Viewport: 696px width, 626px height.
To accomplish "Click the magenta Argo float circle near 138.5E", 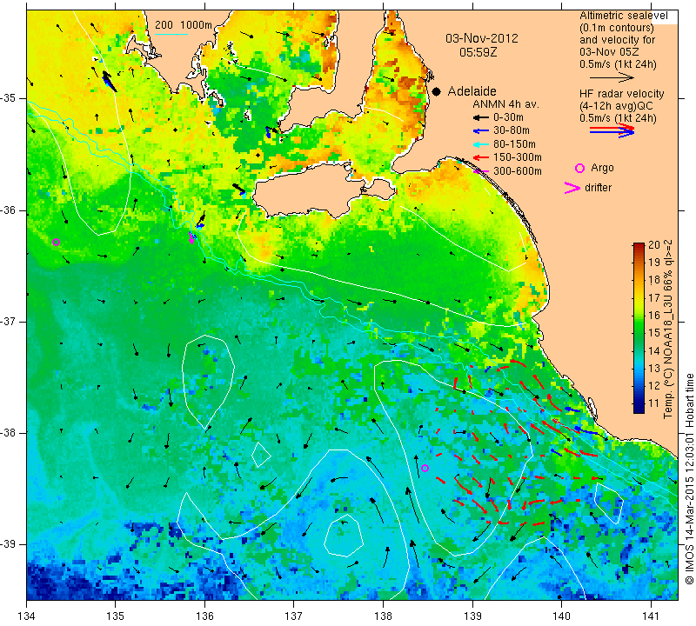I will tap(425, 468).
